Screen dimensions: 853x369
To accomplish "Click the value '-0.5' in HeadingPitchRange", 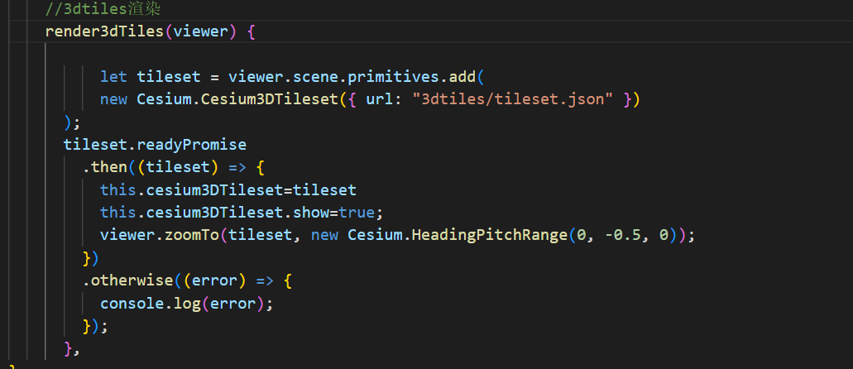I will [623, 236].
